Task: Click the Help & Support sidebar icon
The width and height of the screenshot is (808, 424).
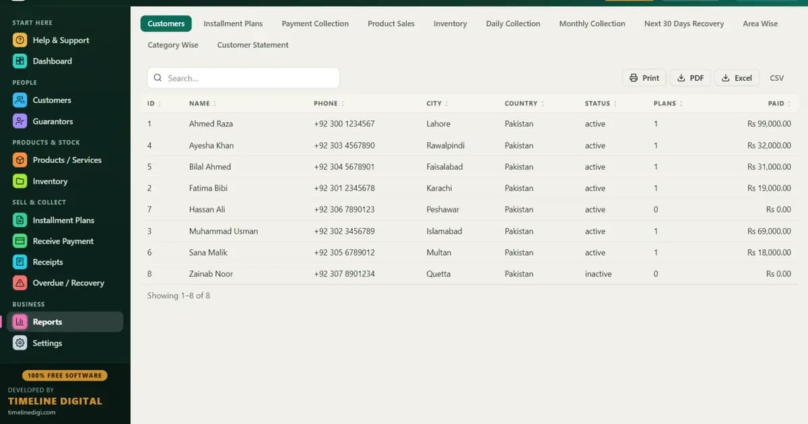Action: (x=20, y=40)
